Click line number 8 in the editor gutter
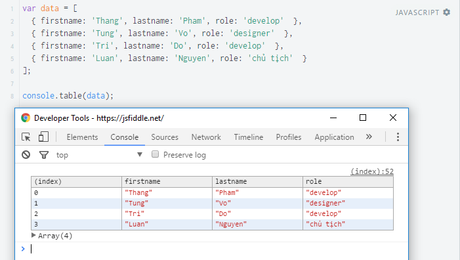The width and height of the screenshot is (460, 260). (x=12, y=97)
